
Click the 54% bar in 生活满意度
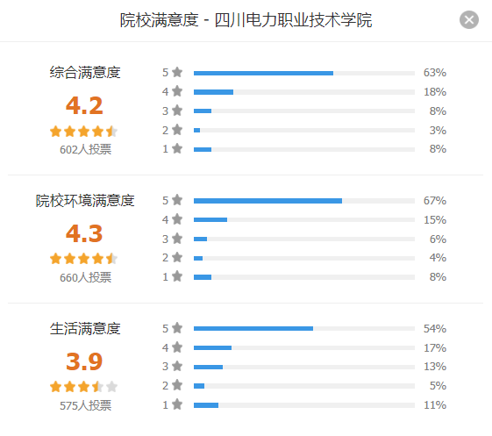(304, 329)
